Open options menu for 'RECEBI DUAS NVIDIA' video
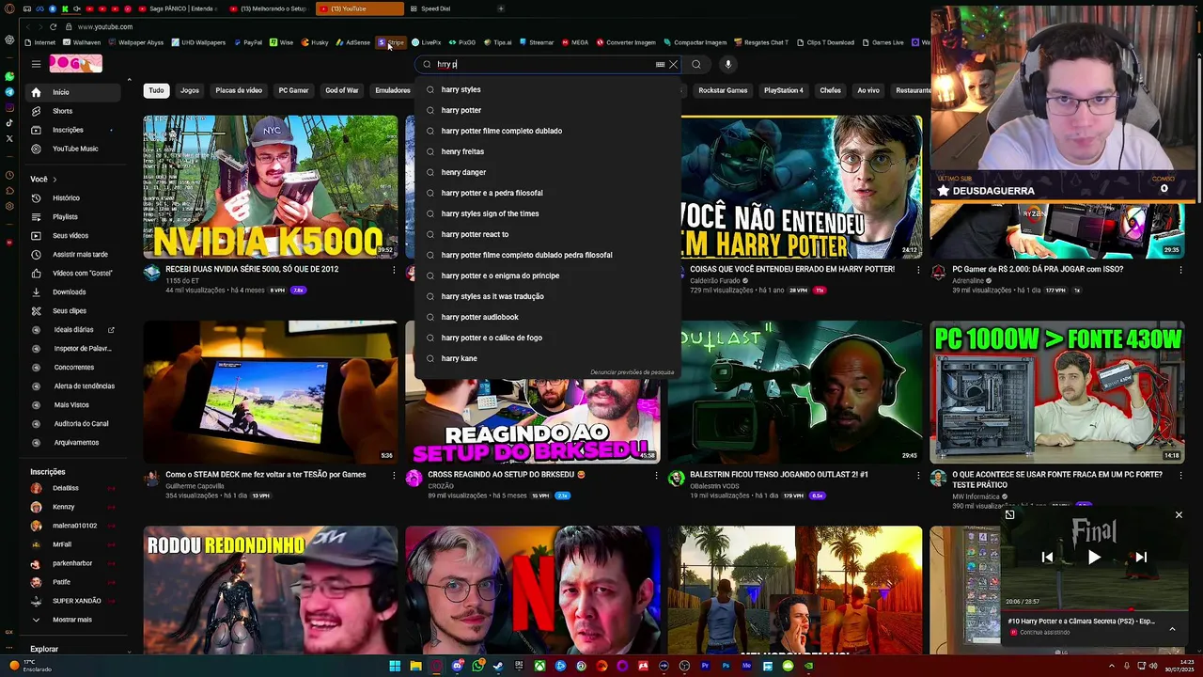The height and width of the screenshot is (677, 1203). tap(394, 270)
